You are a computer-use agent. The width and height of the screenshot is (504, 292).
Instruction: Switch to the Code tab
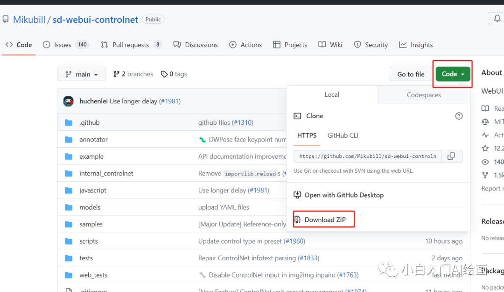(x=19, y=45)
